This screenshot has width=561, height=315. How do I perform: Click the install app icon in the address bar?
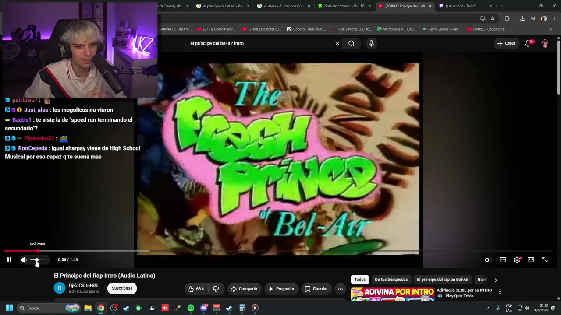click(x=483, y=18)
